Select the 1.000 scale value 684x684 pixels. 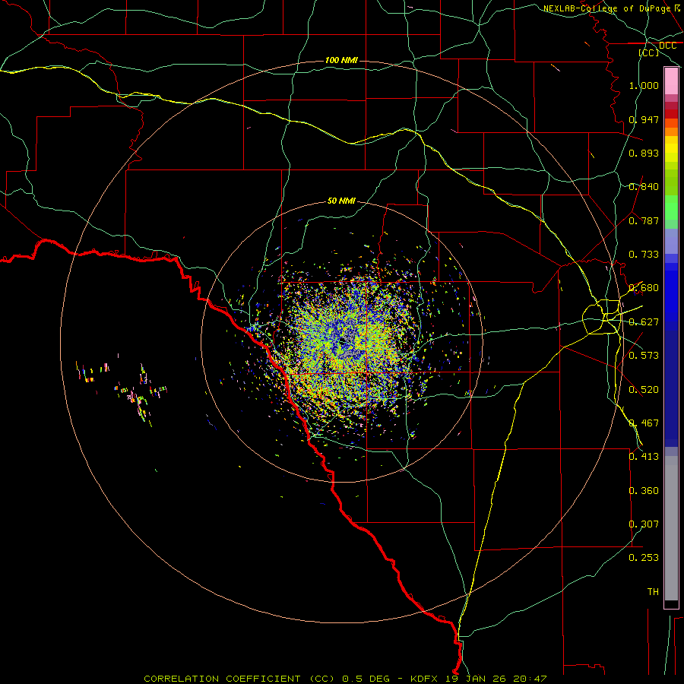644,85
